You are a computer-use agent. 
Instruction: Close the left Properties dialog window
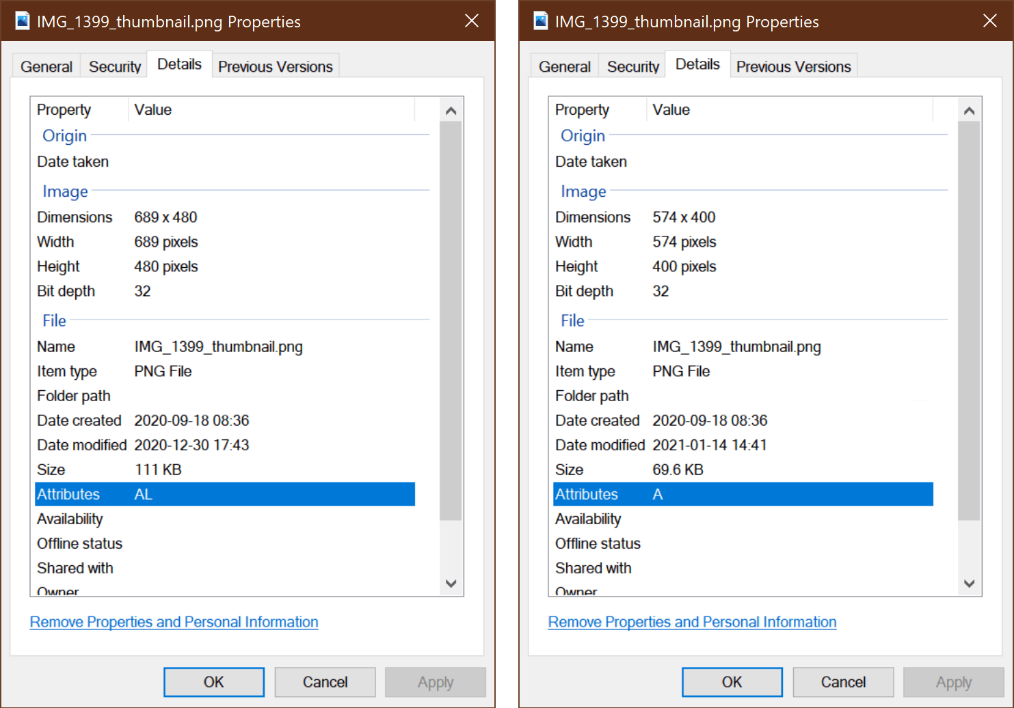[x=472, y=21]
